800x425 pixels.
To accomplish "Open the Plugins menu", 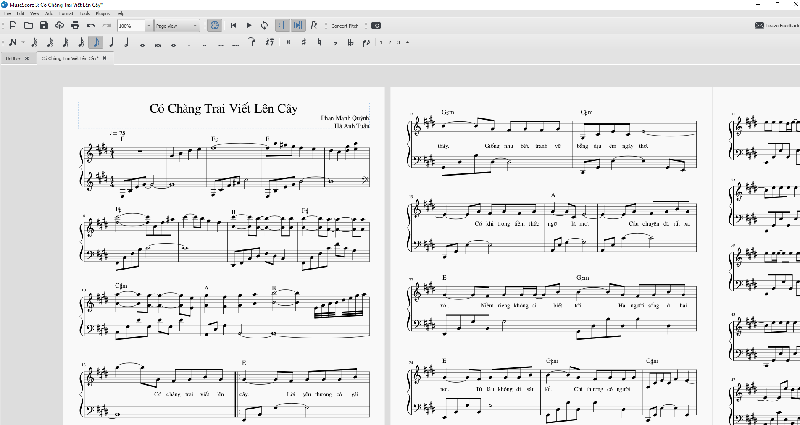I will (103, 13).
